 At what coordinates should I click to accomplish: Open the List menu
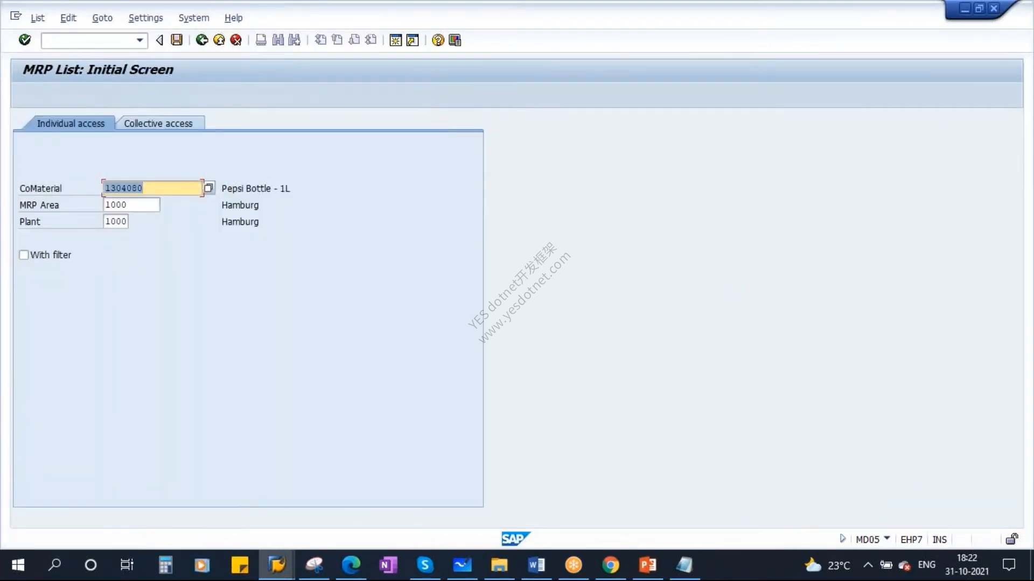(37, 18)
